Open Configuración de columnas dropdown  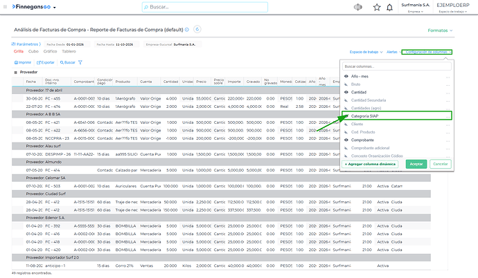[427, 52]
